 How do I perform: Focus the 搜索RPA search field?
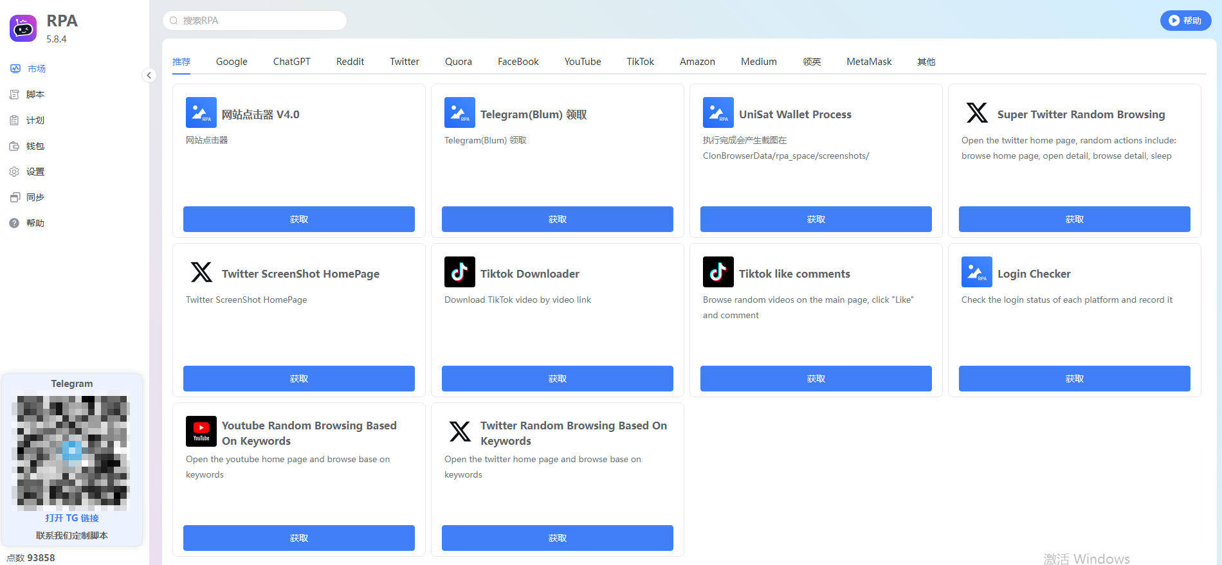click(x=257, y=21)
